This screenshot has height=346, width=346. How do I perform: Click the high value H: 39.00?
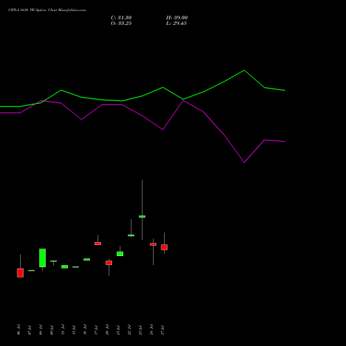tap(176, 18)
